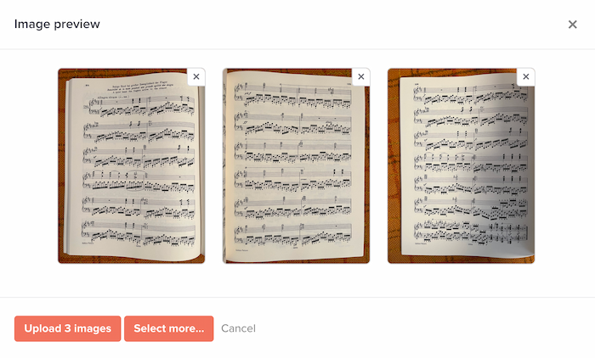Remove the first sheet music image

pos(196,77)
